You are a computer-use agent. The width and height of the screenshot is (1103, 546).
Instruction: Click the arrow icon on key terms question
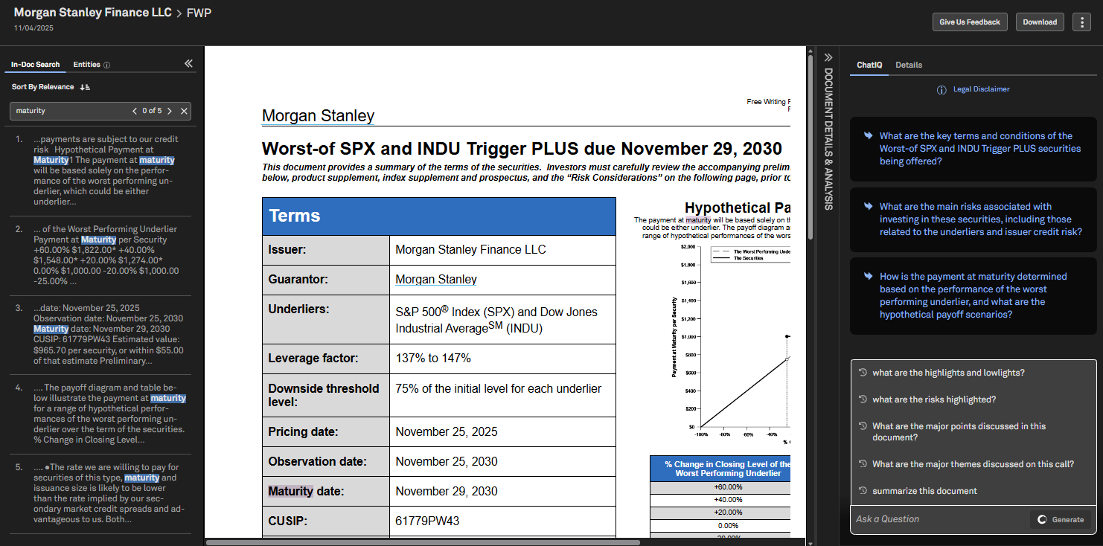tap(868, 136)
